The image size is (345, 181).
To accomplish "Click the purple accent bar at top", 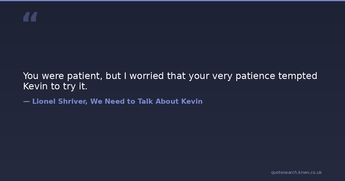I will pos(172,1).
